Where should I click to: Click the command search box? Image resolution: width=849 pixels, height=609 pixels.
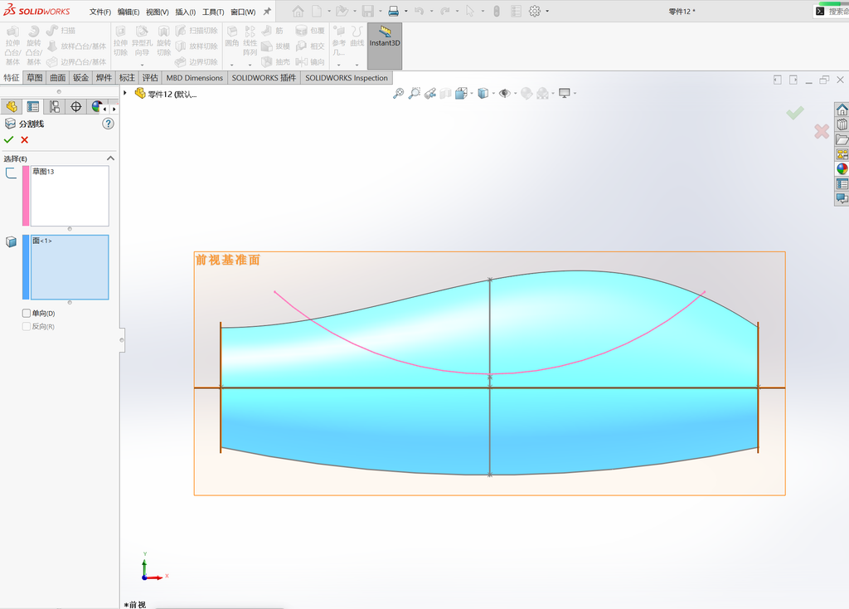831,11
